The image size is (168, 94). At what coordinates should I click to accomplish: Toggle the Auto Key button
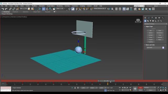pyautogui.click(x=141, y=88)
